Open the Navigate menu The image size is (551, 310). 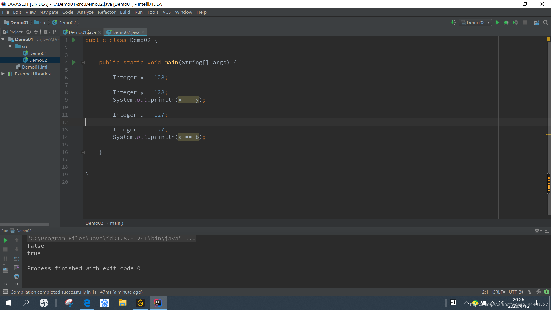(49, 12)
